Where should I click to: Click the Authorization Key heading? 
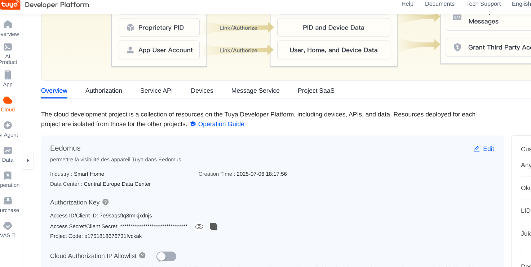(75, 202)
